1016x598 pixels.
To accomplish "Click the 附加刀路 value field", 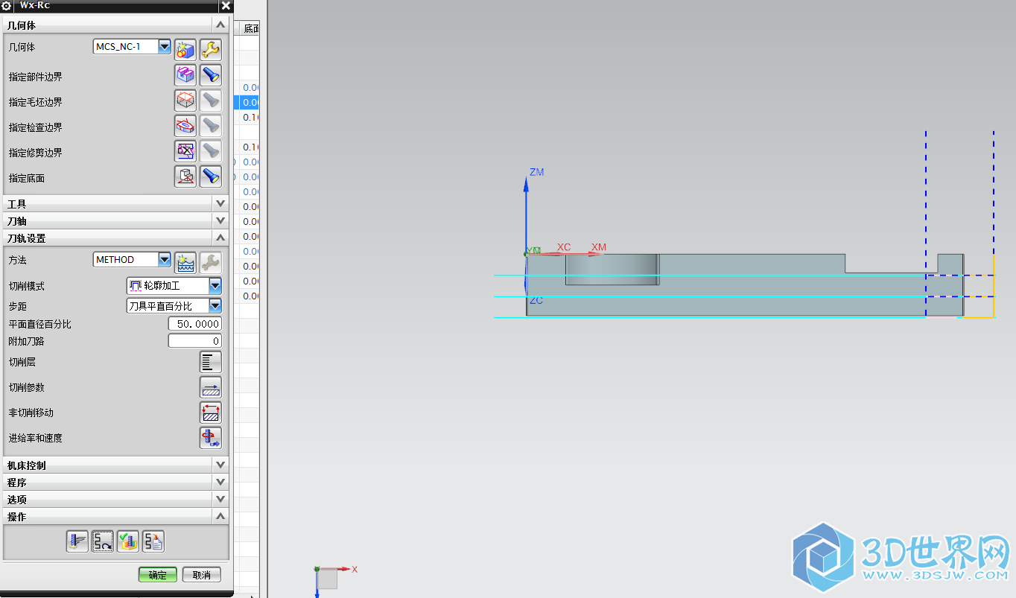I will tap(195, 341).
